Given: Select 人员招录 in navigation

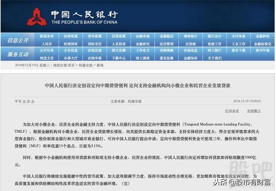Looking at the screenshot, I should (119, 44).
